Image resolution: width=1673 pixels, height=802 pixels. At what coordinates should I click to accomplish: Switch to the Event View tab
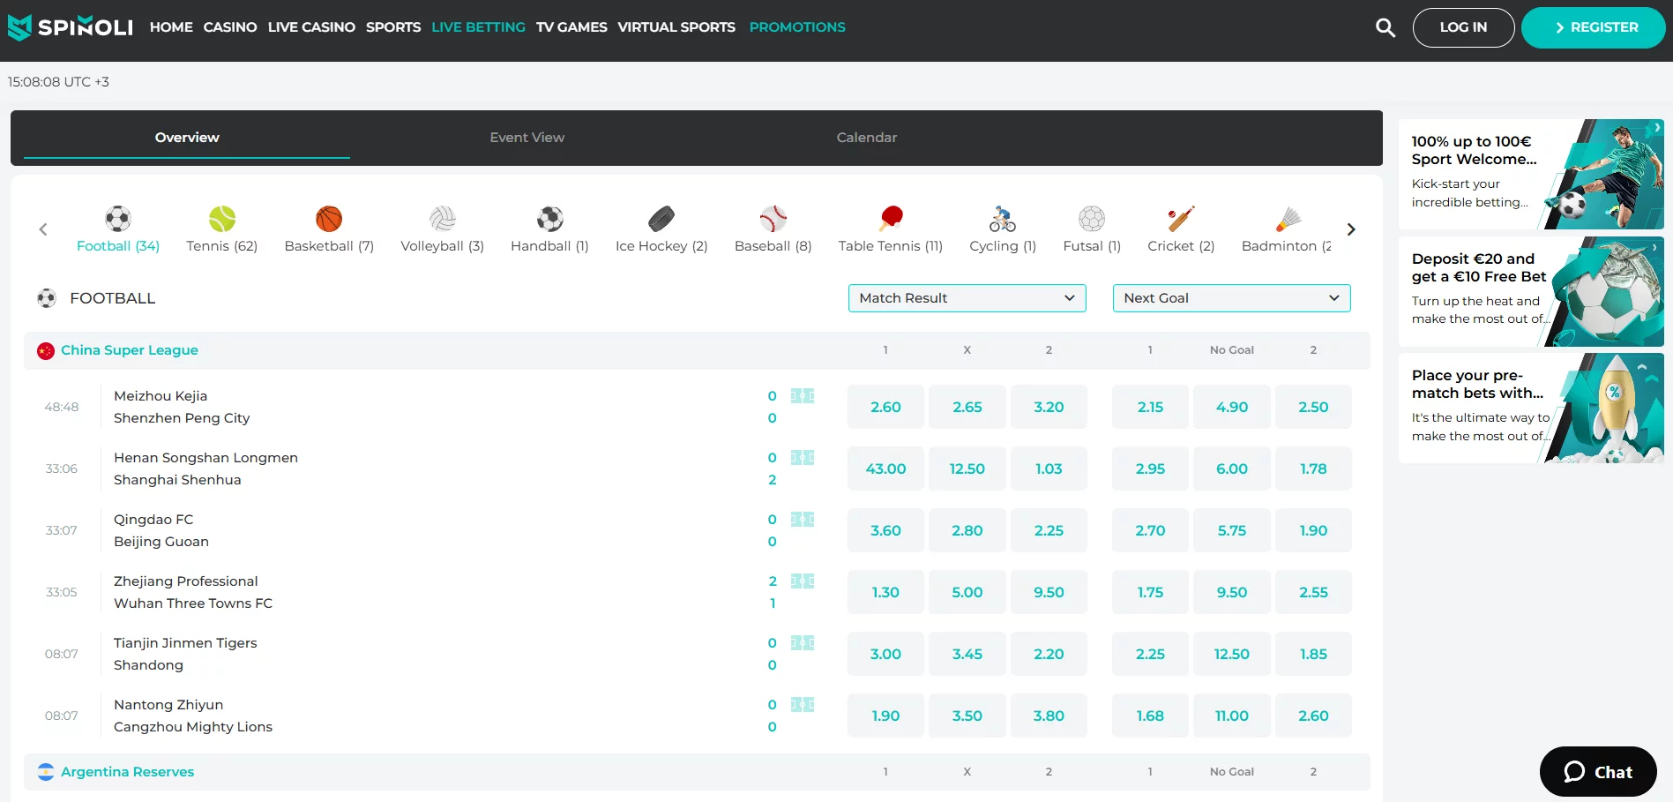tap(527, 138)
